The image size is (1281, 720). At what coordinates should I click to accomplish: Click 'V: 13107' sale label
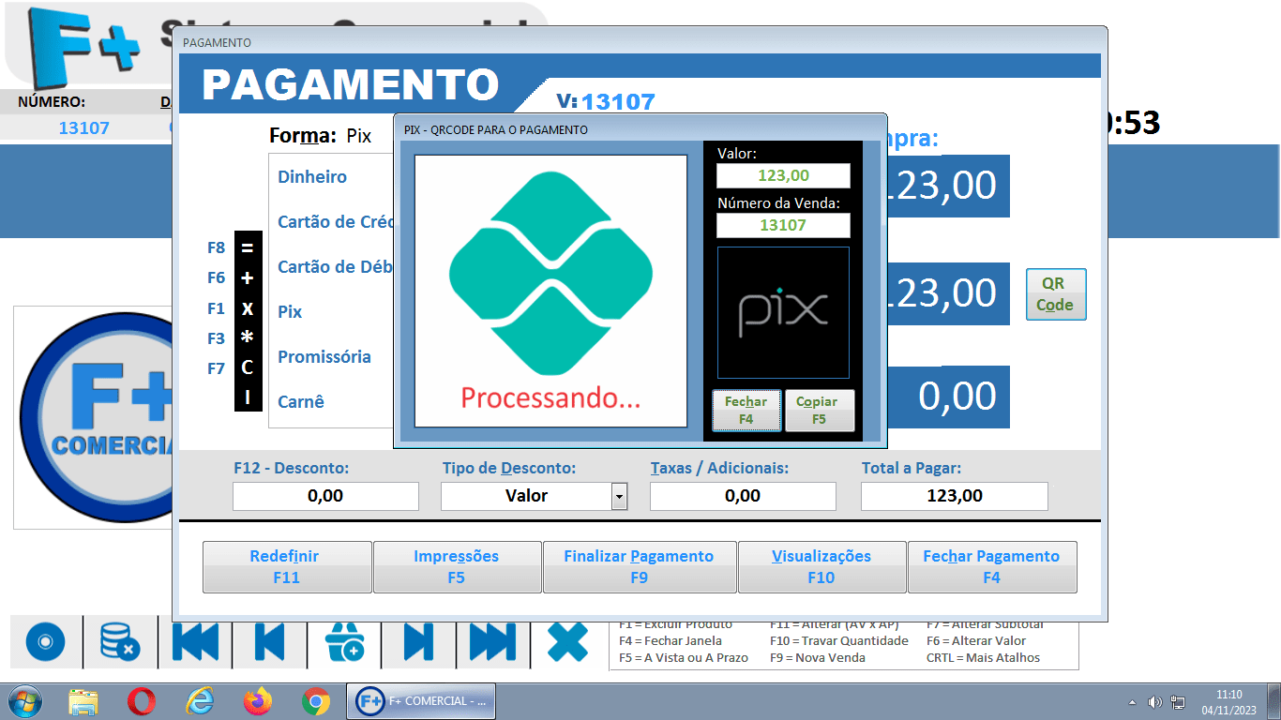tap(606, 102)
